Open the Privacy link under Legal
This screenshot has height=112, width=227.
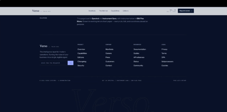[164, 49]
